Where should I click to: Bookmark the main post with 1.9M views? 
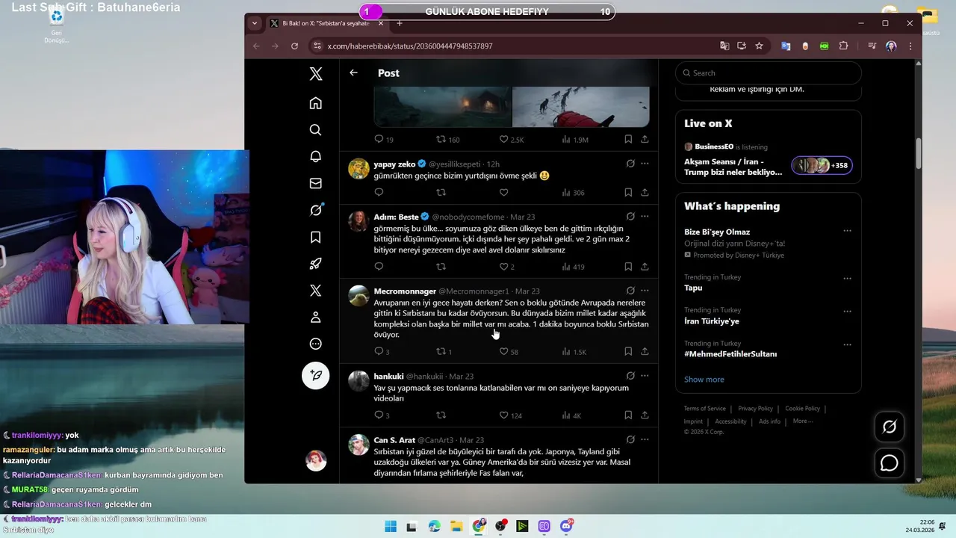click(x=628, y=140)
